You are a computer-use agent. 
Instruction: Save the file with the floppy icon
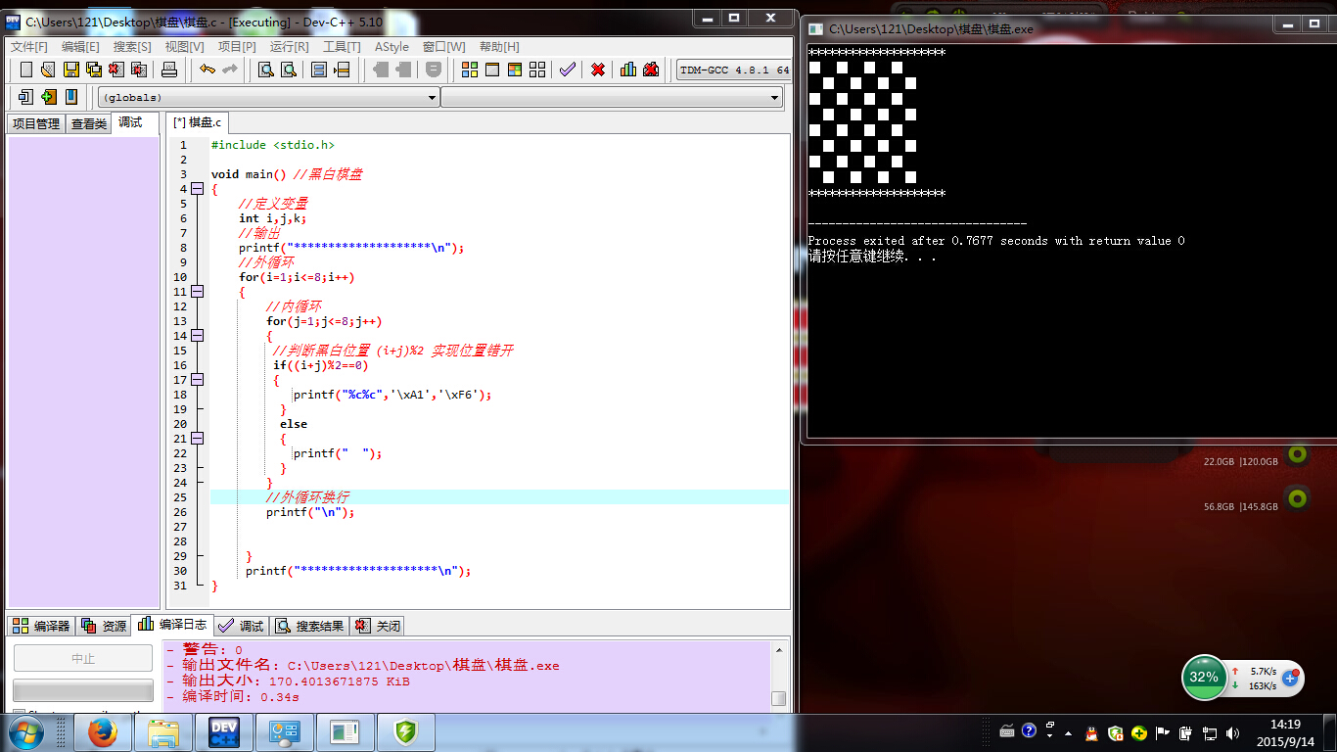click(x=71, y=70)
